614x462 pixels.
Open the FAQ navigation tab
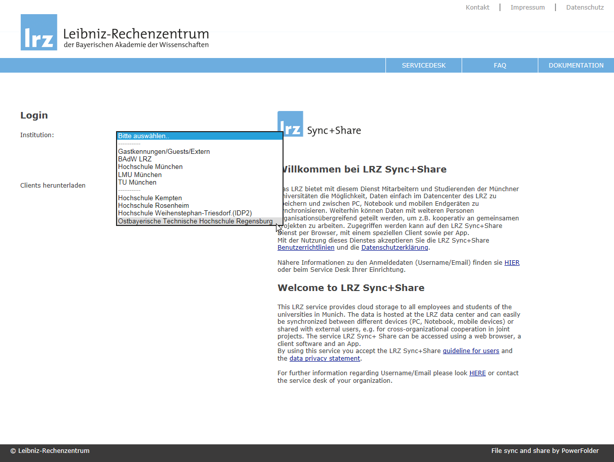(500, 66)
